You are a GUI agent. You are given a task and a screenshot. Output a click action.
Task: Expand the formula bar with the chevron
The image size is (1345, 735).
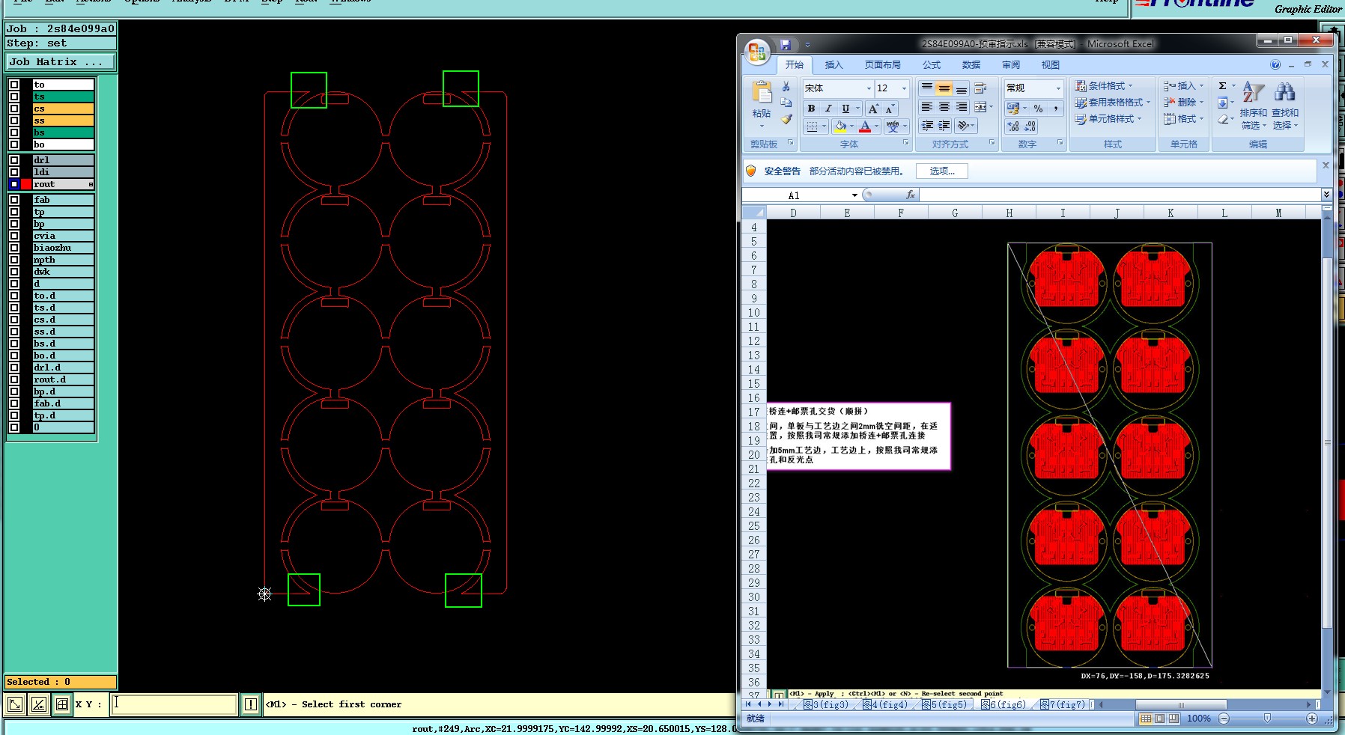click(1326, 195)
